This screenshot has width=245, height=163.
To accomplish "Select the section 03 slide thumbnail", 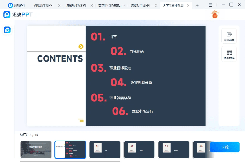I will [x=174, y=150].
